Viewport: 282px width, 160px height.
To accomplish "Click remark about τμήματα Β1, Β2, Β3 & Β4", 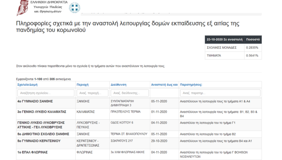I will (219, 114).
